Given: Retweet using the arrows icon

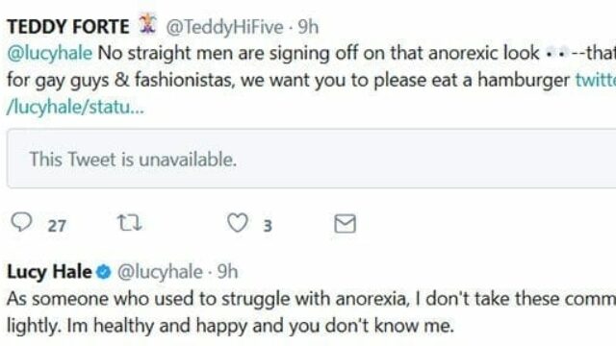Looking at the screenshot, I should pos(130,223).
